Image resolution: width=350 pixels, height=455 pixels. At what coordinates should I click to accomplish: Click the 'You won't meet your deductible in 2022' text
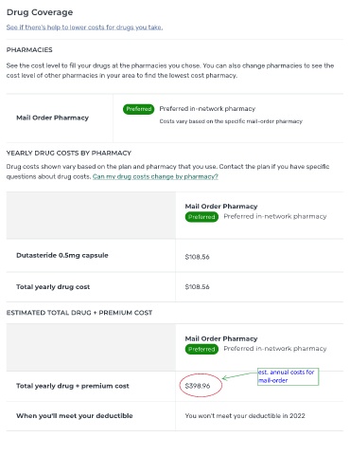click(245, 416)
